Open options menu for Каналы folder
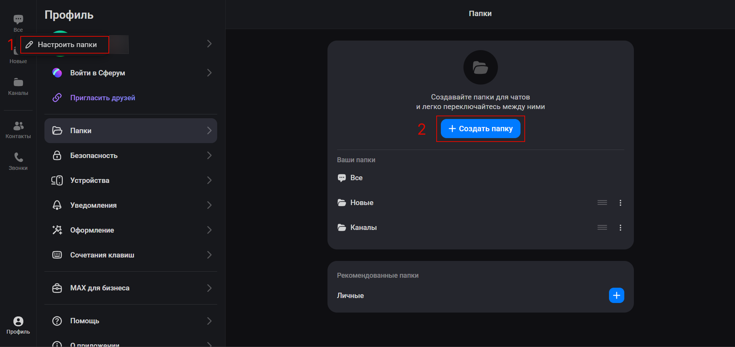 pos(620,228)
